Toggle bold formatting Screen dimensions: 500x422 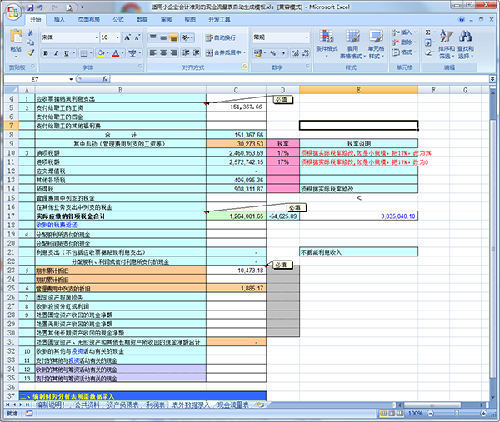46,53
